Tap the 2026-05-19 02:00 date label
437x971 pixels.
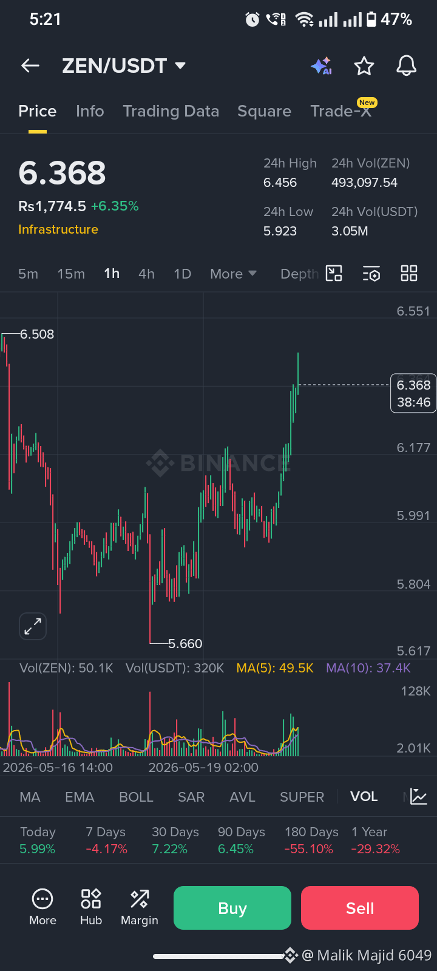203,768
